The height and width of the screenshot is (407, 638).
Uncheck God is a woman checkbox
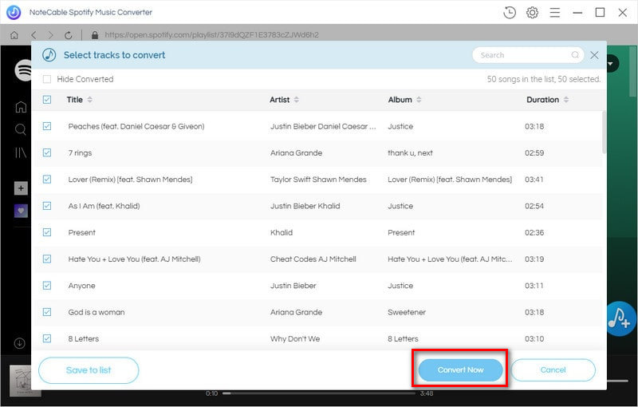[47, 312]
